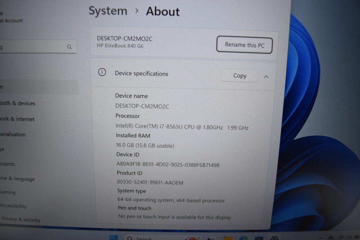Screen dimensions: 360x240
Task: Open Accessibility settings
Action: point(13,205)
